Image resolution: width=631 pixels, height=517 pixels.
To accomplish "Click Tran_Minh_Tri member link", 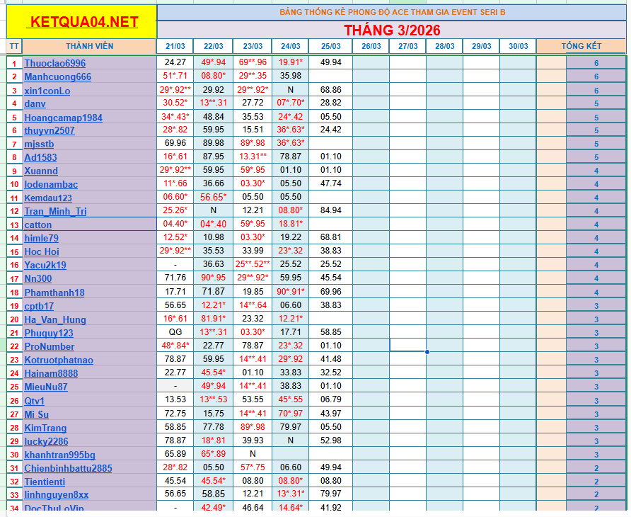I will 56,212.
